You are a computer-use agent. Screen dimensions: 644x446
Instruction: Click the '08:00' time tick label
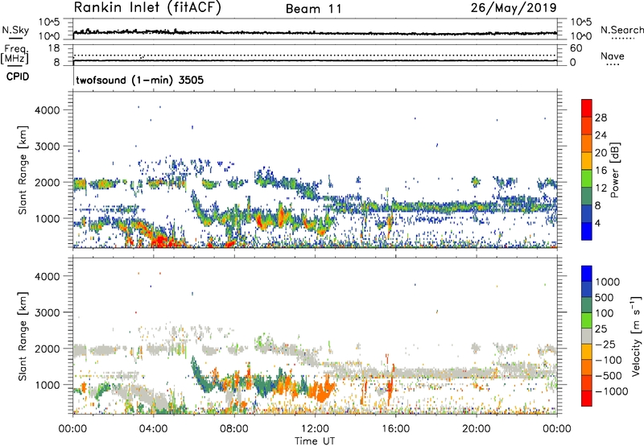[234, 429]
